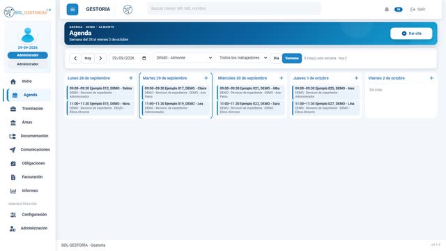Open the Ejemplo 021 Alba appointment
The height and width of the screenshot is (251, 446).
coord(251,92)
